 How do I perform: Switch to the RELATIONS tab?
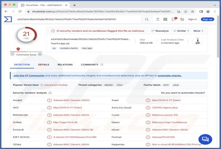tap(65, 65)
